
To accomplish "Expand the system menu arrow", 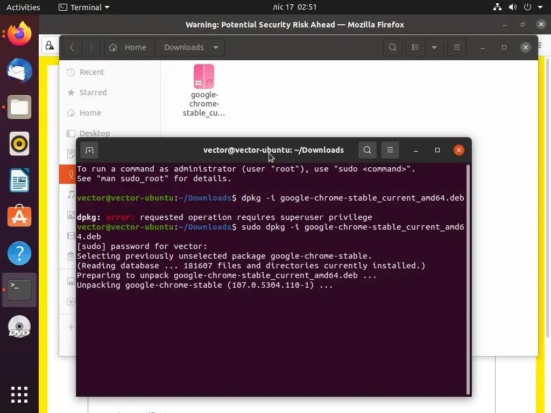I will pos(540,7).
